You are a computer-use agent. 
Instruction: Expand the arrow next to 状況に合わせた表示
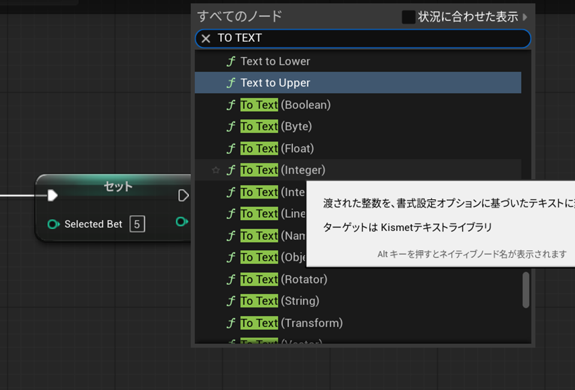point(525,17)
